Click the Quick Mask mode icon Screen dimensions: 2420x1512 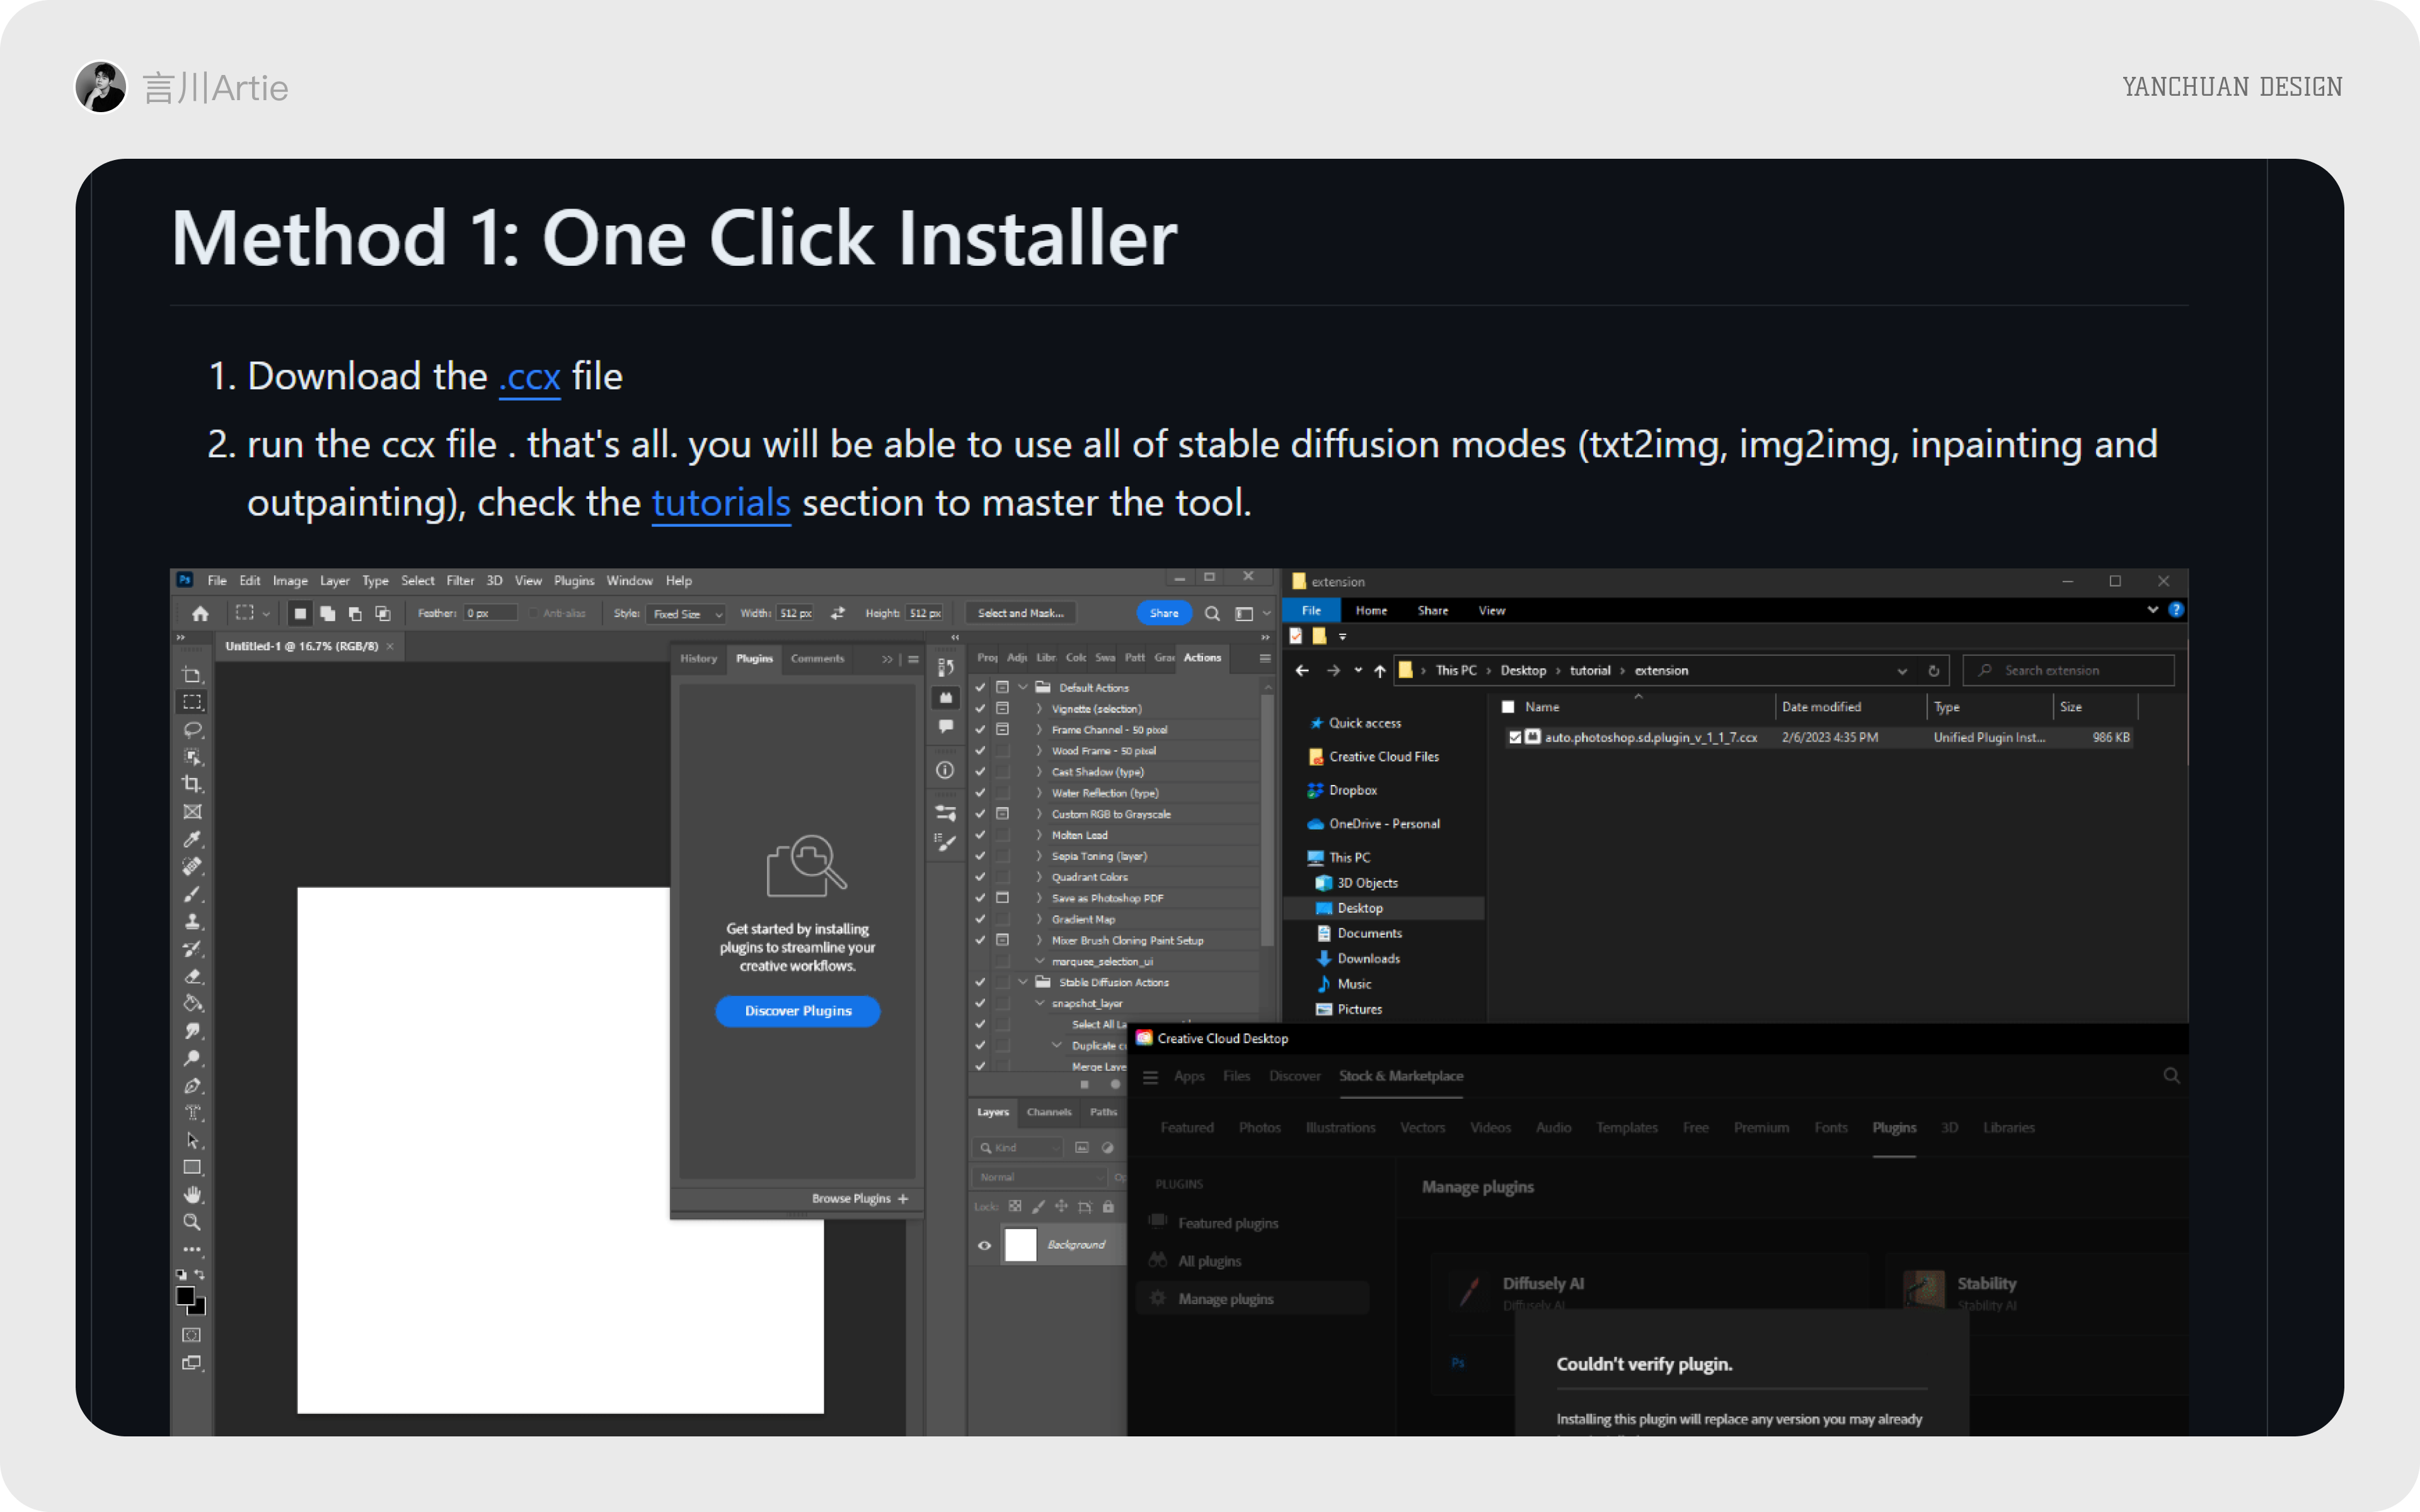click(x=192, y=1335)
